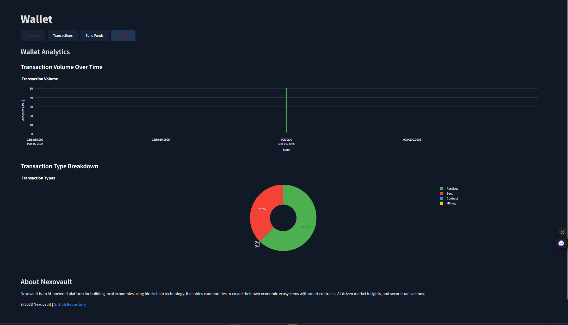Click the yellow Mining legend swatch
This screenshot has width=568, height=325.
pos(441,203)
